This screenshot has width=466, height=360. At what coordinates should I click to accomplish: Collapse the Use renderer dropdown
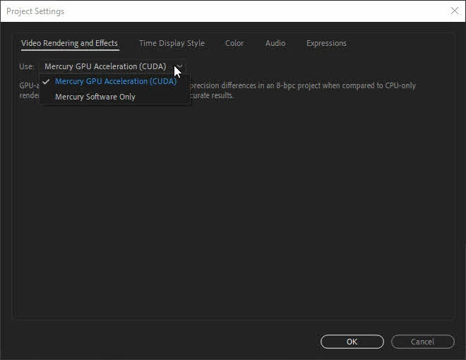(113, 66)
